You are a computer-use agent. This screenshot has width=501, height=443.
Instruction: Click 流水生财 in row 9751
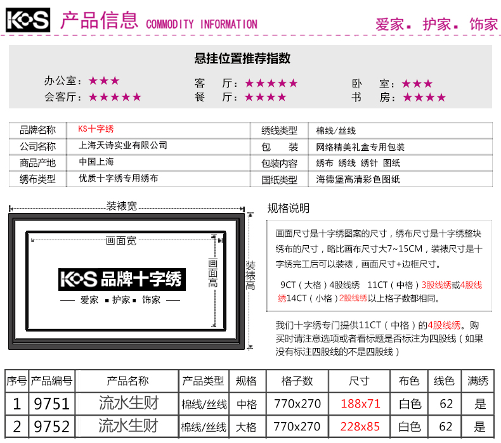click(129, 403)
